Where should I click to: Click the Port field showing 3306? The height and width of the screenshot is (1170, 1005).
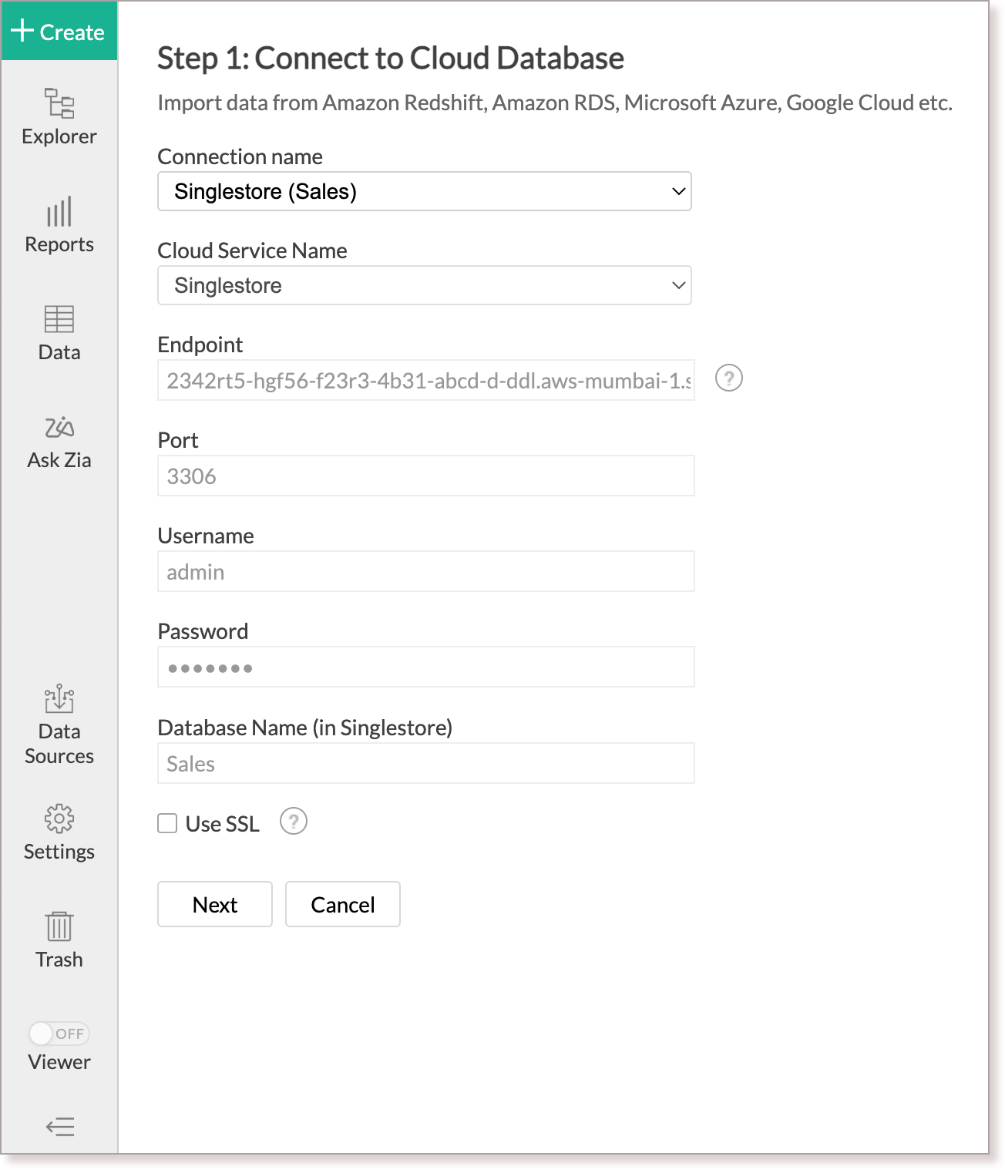point(426,476)
